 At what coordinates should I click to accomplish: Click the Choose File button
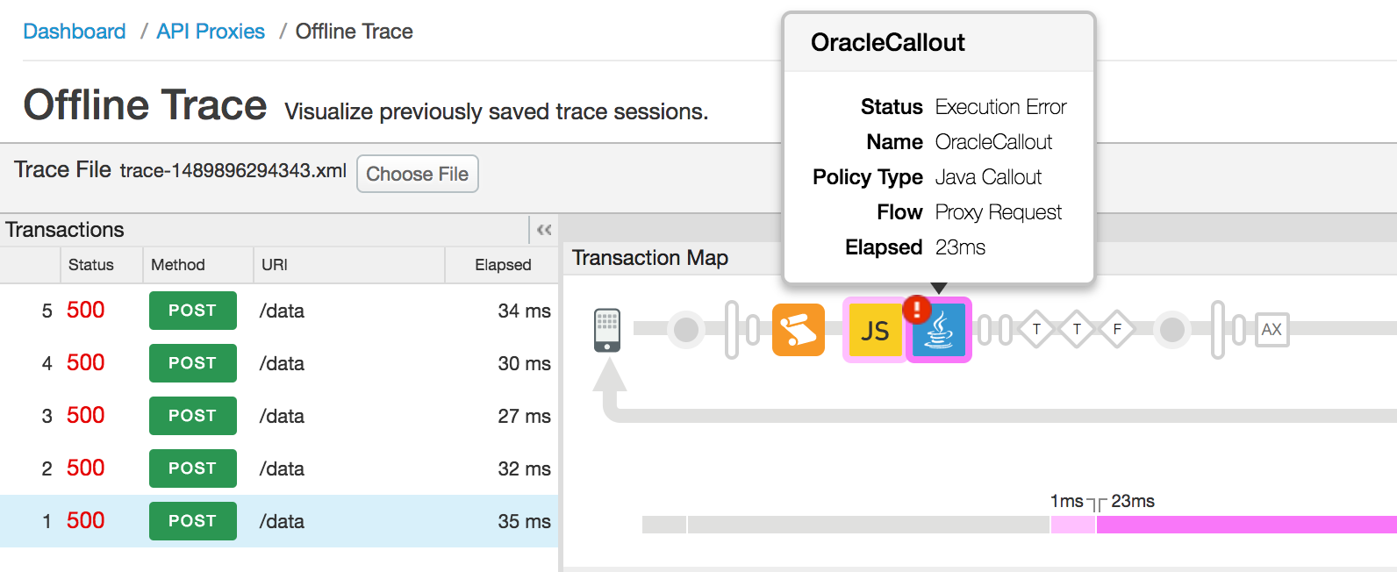418,174
